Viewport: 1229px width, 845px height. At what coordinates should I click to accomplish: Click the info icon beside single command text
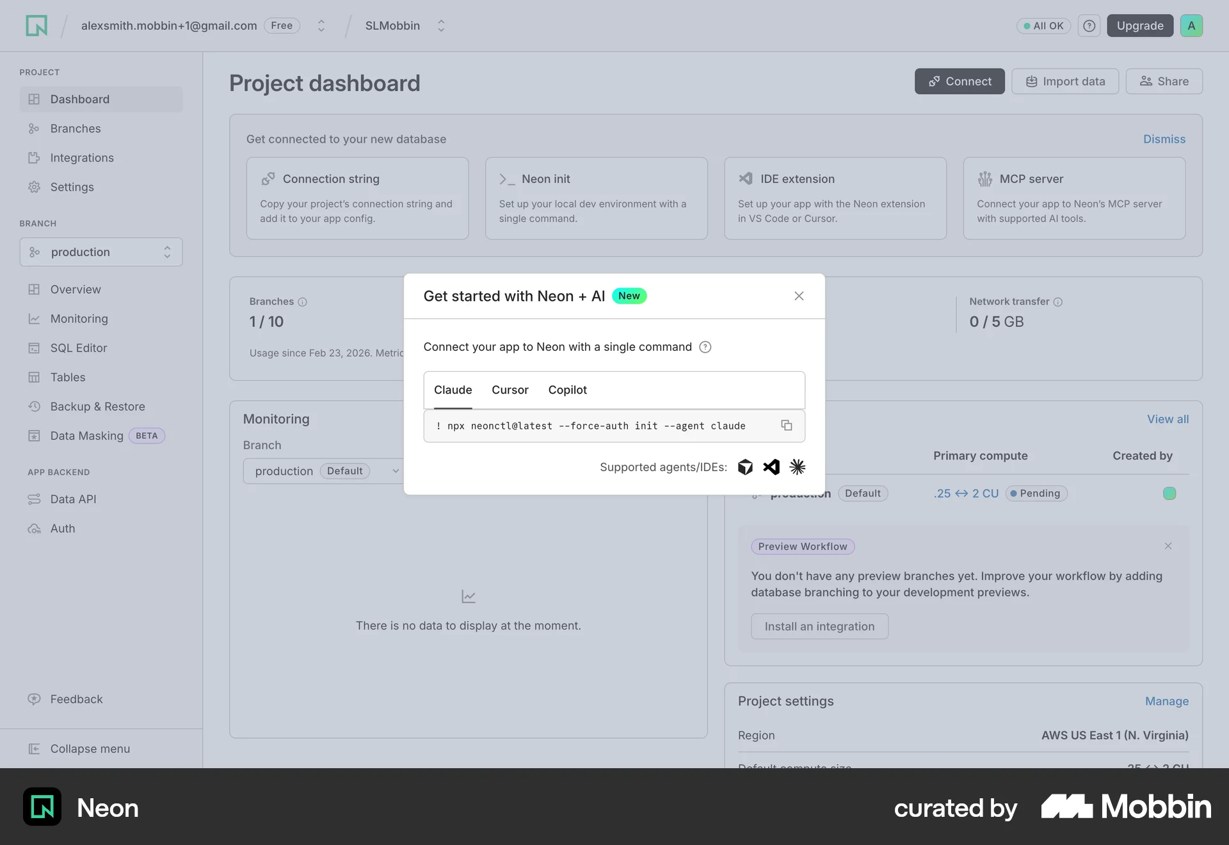pyautogui.click(x=705, y=347)
